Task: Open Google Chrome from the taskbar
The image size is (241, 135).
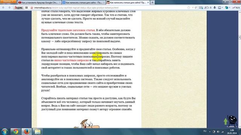Action: point(15,132)
